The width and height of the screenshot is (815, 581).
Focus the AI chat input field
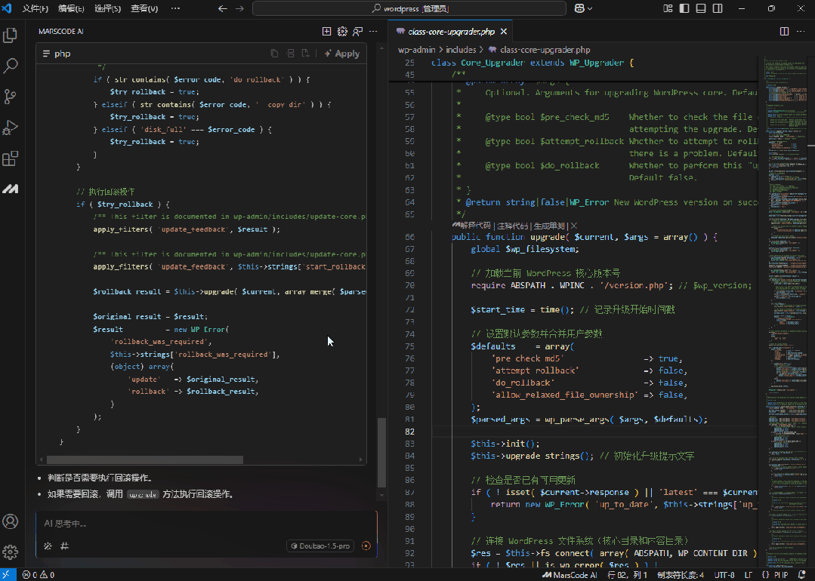pos(206,524)
